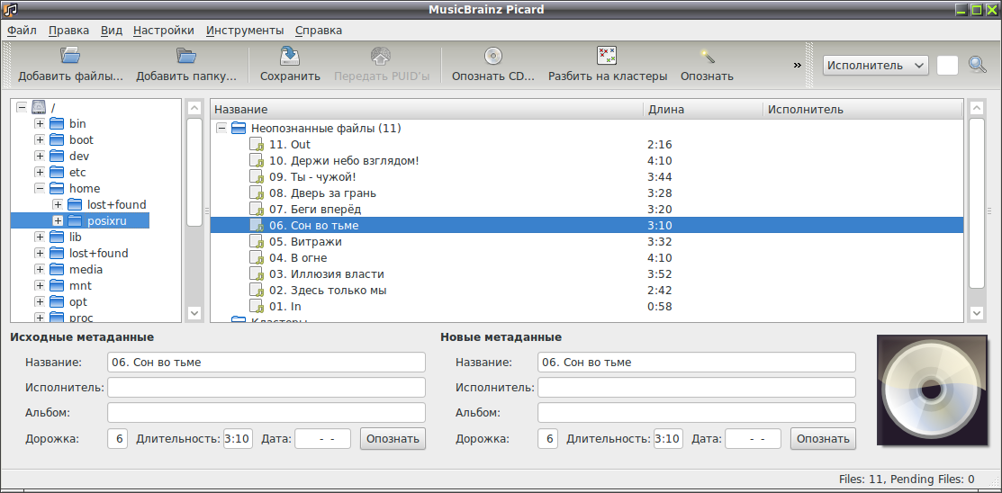Click the Сохранить save icon
The image size is (1002, 493).
point(290,56)
